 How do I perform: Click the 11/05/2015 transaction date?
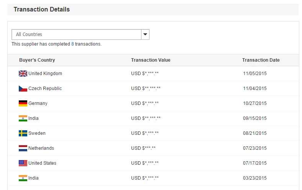pyautogui.click(x=255, y=74)
